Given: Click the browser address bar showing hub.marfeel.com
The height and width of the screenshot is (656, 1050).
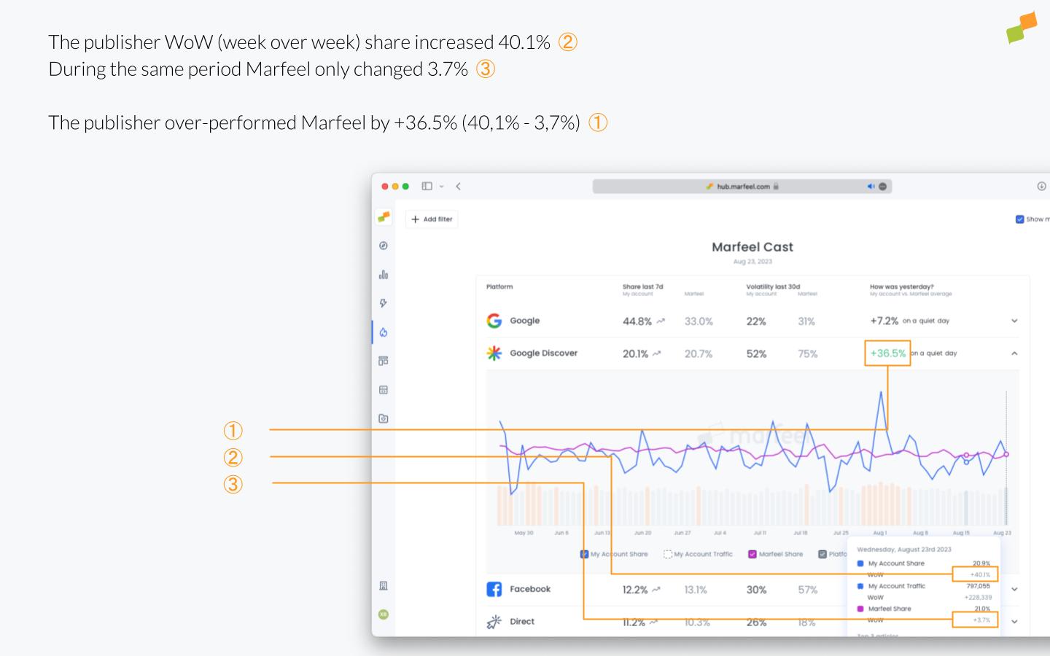Looking at the screenshot, I should point(742,186).
